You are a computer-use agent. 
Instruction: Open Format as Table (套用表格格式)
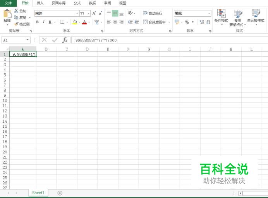click(x=238, y=18)
